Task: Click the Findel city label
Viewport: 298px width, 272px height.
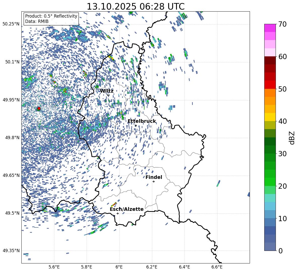Action: click(x=154, y=177)
